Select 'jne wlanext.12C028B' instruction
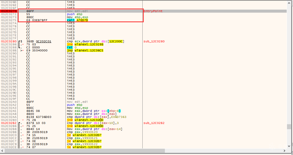 (x=85, y=44)
